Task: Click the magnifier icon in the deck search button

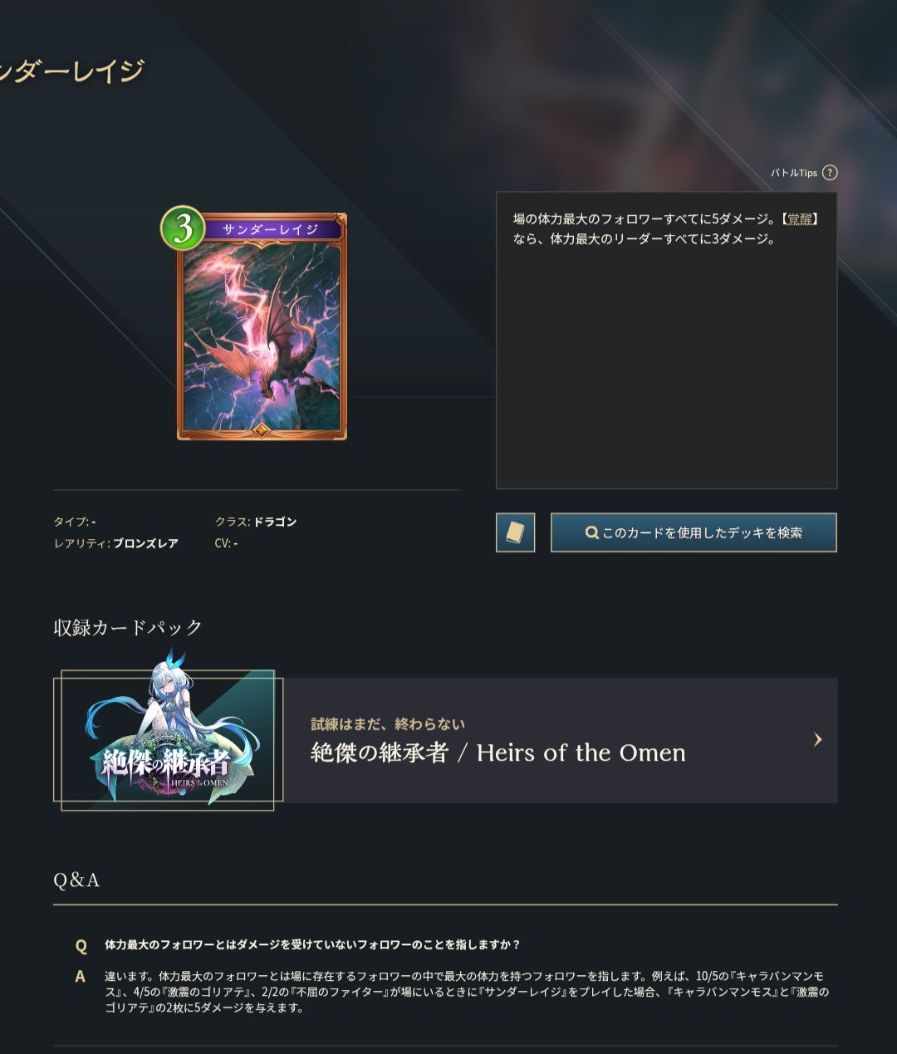Action: point(592,532)
